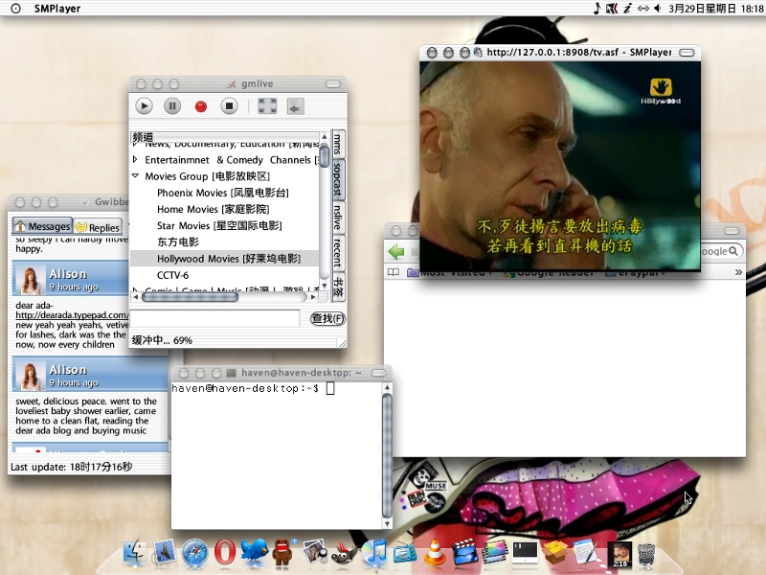Click the green back arrow in the browser
The image size is (766, 575).
point(395,251)
